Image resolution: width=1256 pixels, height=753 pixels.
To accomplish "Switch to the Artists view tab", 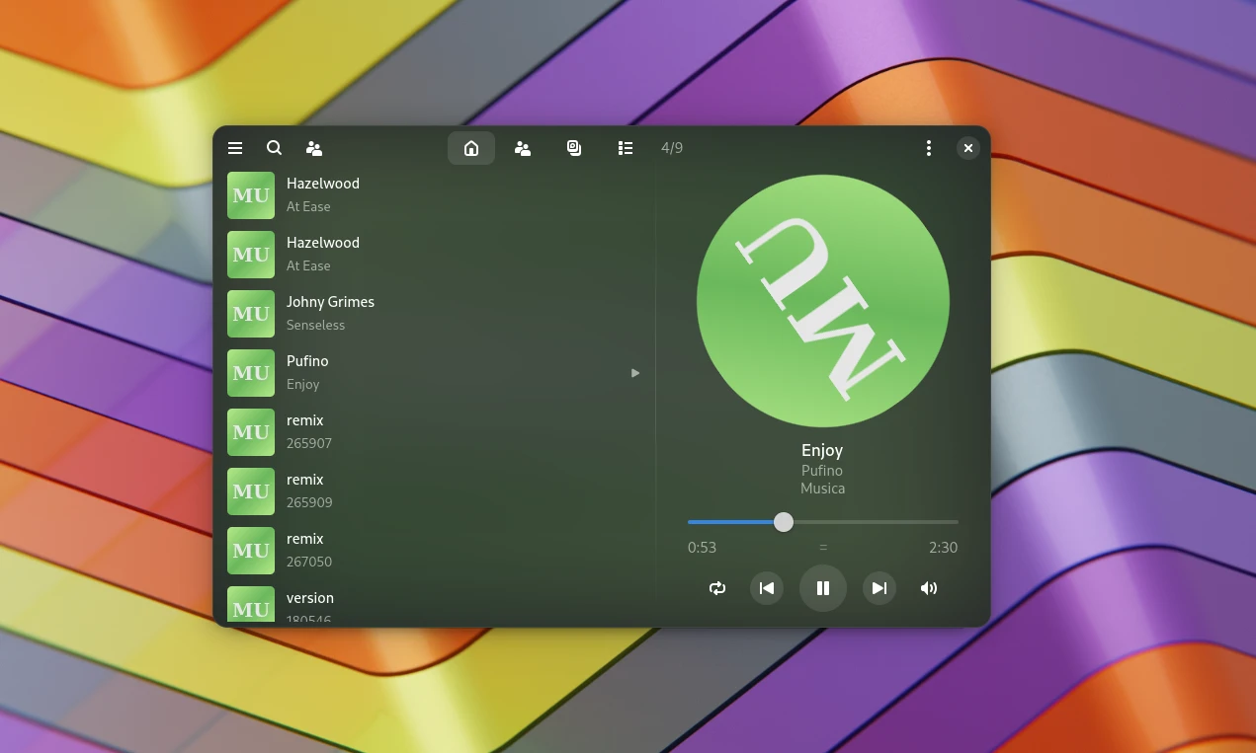I will click(523, 148).
